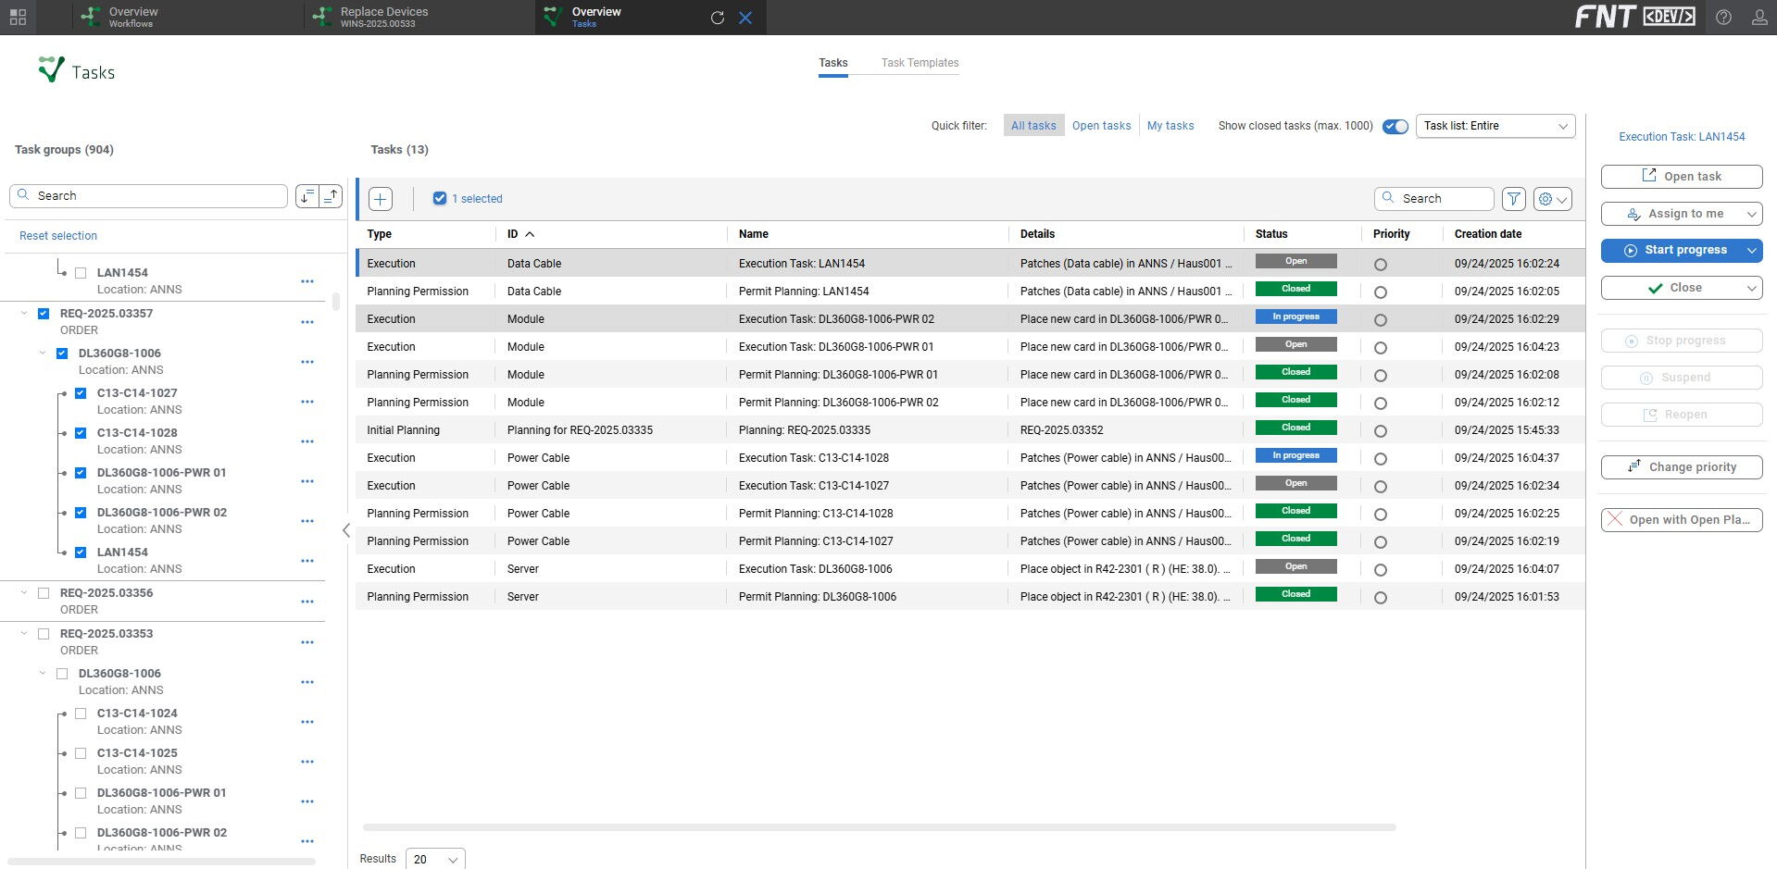This screenshot has height=869, width=1777.
Task: Collapse the task groups side panel
Action: (346, 530)
